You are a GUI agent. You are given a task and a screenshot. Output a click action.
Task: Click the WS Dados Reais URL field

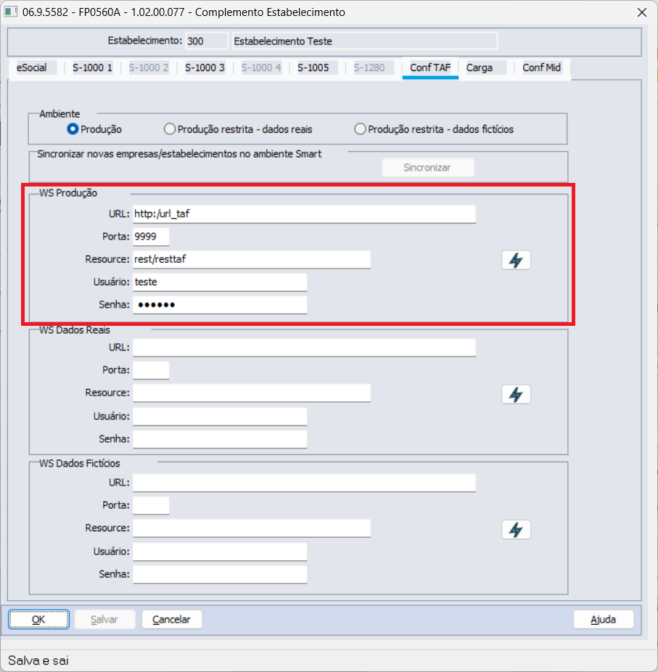(304, 347)
